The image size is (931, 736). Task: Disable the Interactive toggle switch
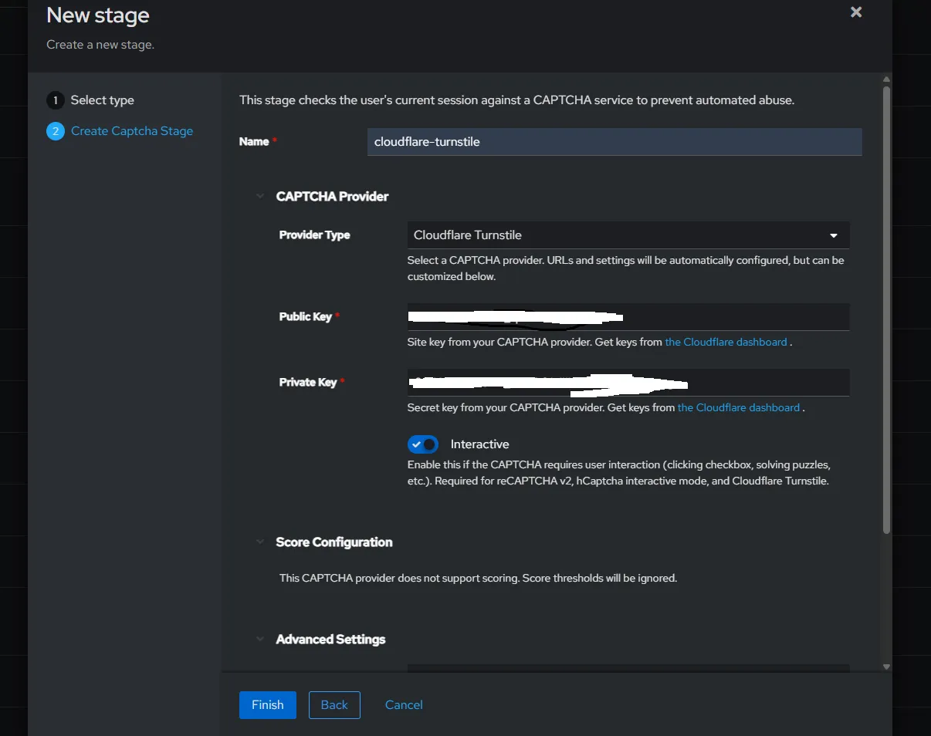coord(423,444)
